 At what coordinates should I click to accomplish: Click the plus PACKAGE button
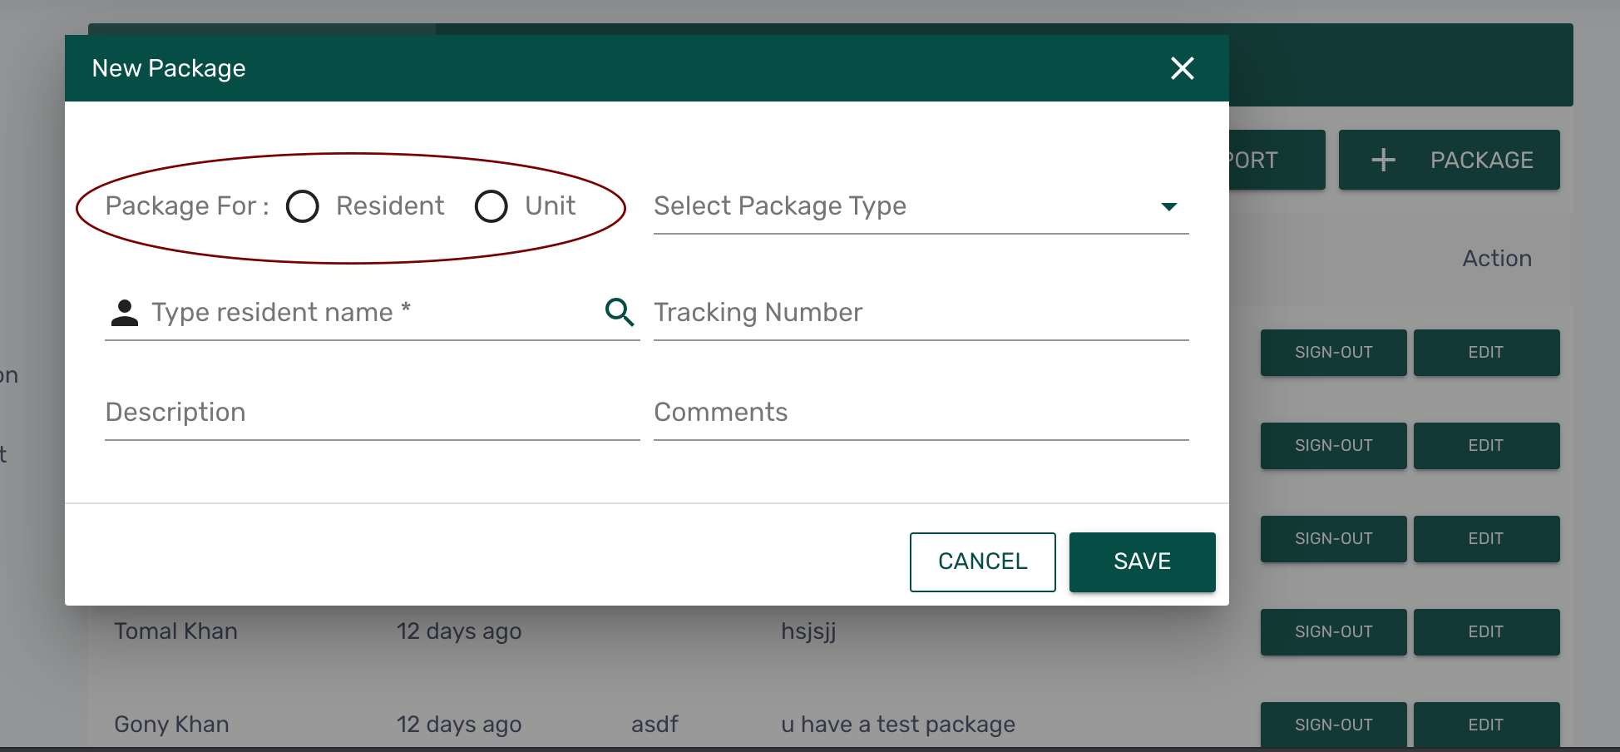click(x=1449, y=160)
